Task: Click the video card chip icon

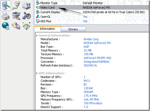Action: [38, 7]
